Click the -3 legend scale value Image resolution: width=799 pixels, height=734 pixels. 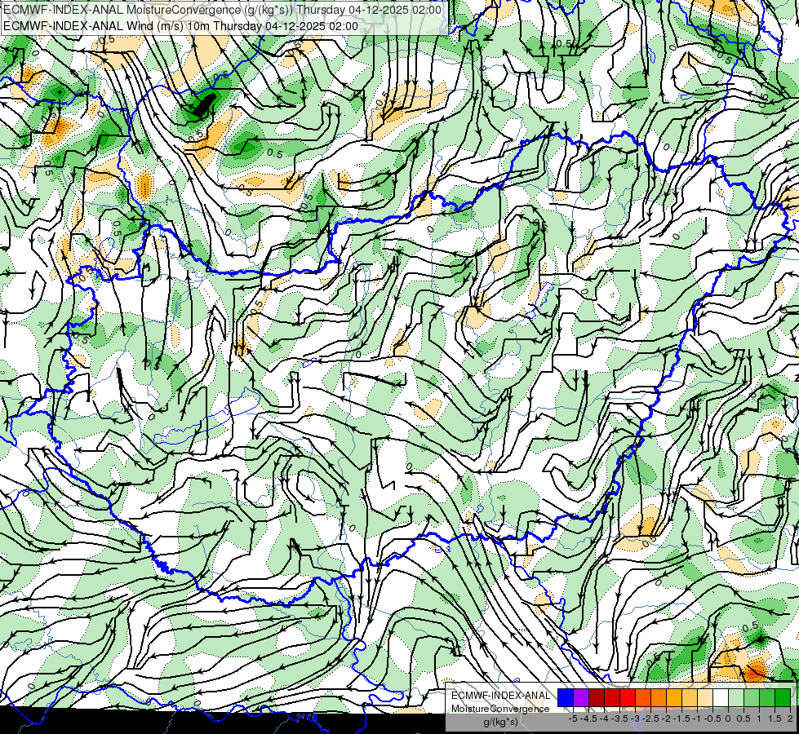coord(636,719)
